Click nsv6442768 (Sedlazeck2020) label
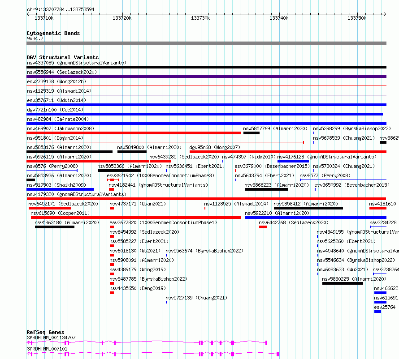 click(x=294, y=222)
